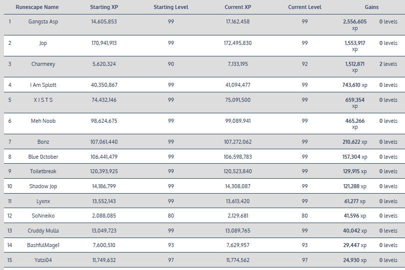Screen dimensions: 405x270
Task: Click the Starting Level column header
Action: point(171,7)
